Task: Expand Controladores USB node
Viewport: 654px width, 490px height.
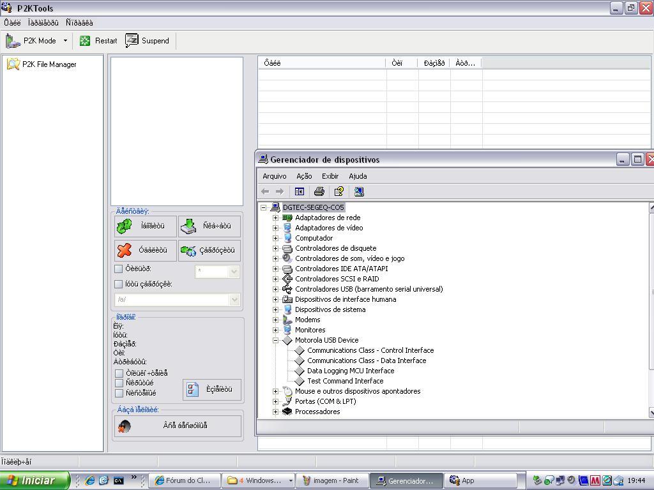Action: point(276,289)
